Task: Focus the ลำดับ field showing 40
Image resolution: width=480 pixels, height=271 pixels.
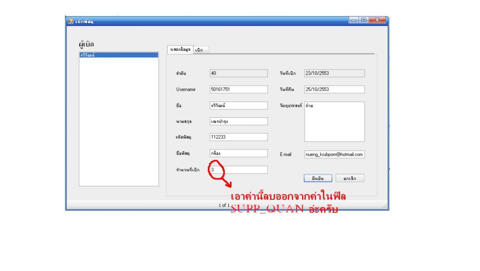Action: pos(238,73)
